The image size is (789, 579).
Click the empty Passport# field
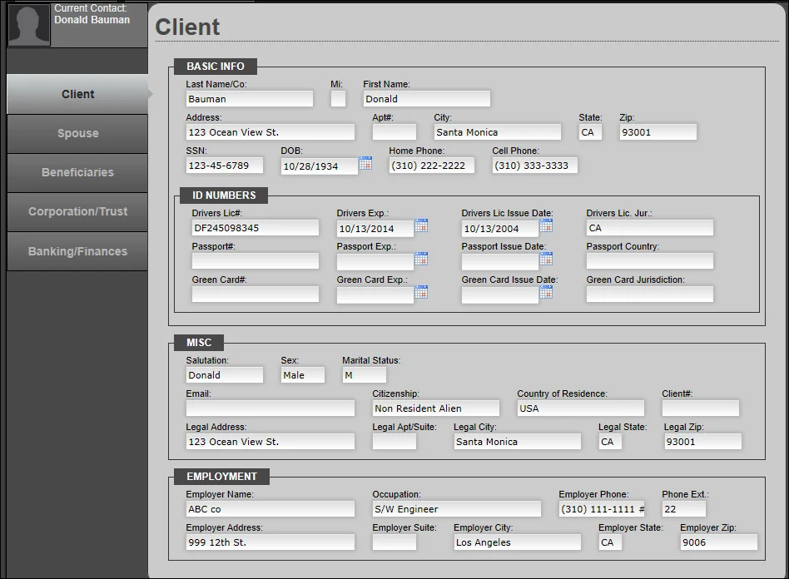pos(255,260)
